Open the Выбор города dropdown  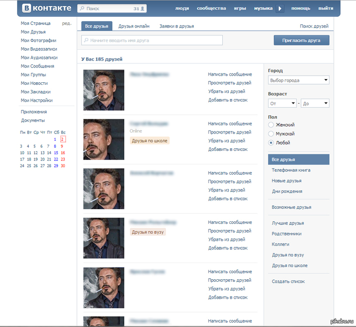[299, 80]
